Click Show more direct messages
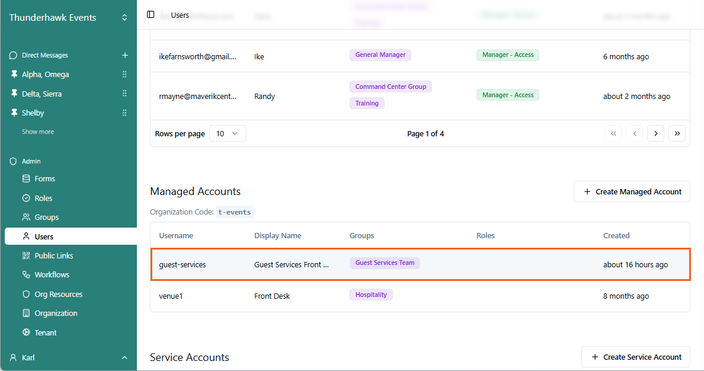The width and height of the screenshot is (704, 371). click(38, 132)
